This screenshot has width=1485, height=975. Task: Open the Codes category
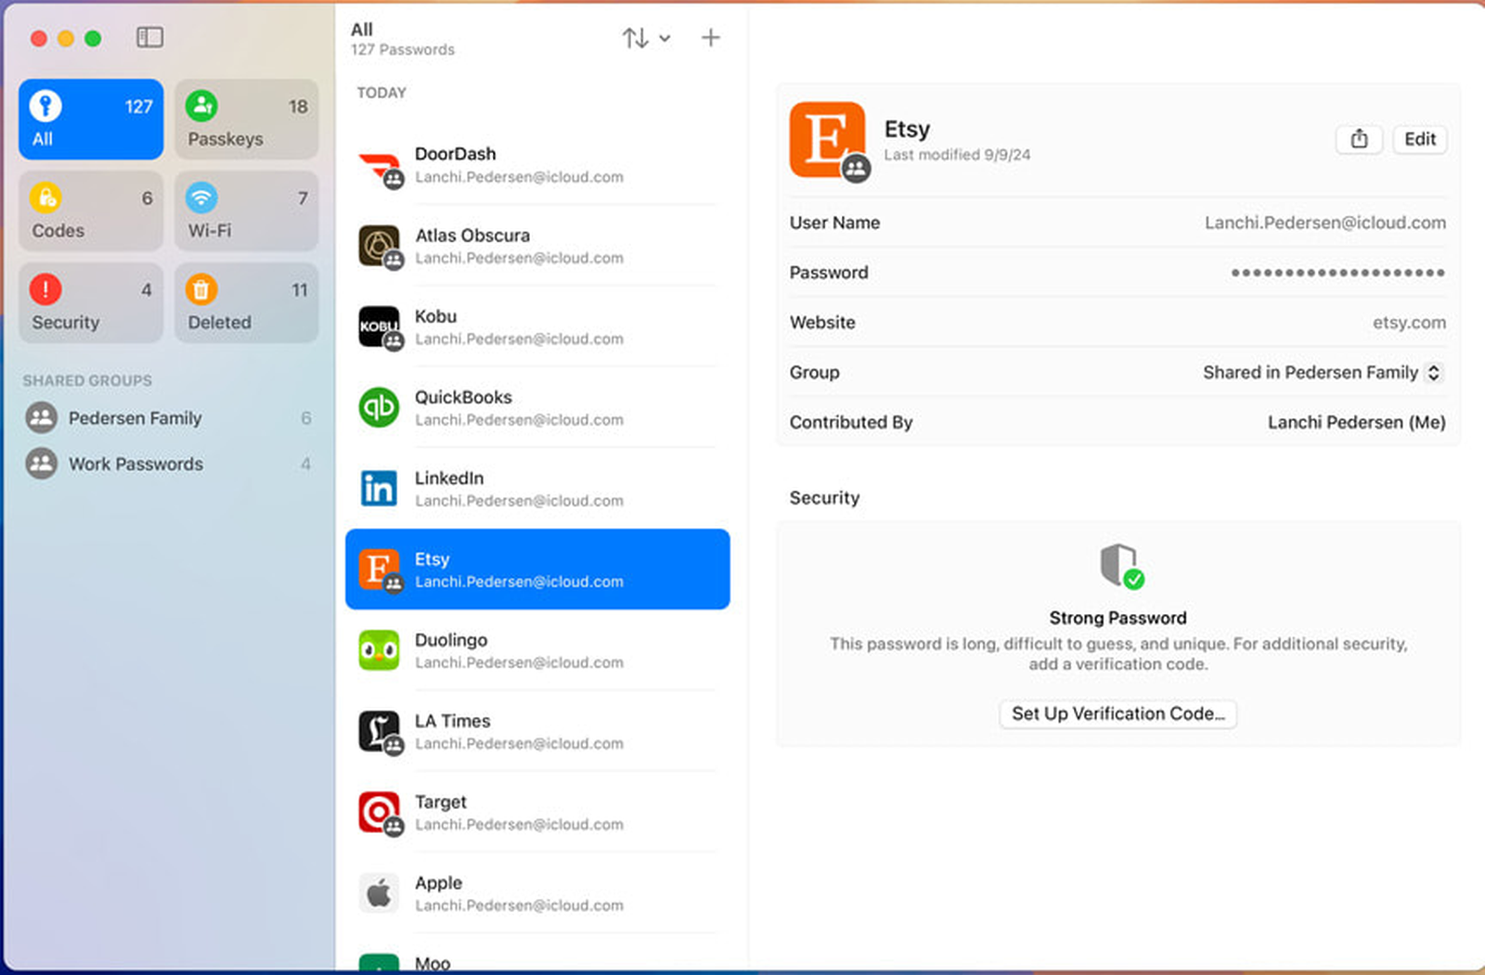pyautogui.click(x=91, y=212)
